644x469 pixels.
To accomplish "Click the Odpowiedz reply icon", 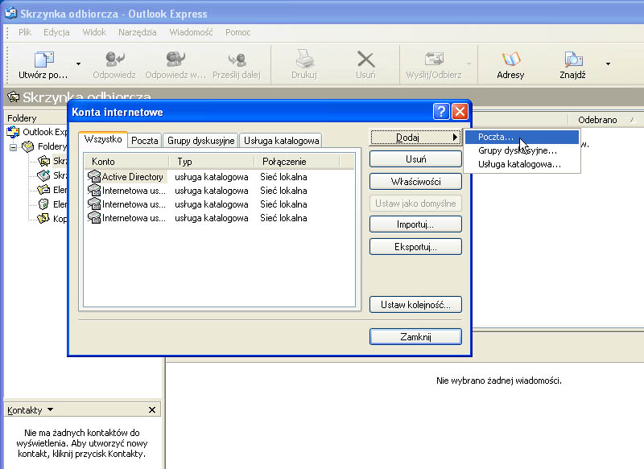I will (x=114, y=60).
